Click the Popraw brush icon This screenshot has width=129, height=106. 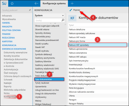(x=71, y=10)
